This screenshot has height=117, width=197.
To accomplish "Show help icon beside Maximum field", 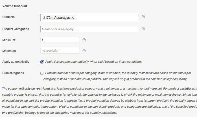I will coord(84,51).
